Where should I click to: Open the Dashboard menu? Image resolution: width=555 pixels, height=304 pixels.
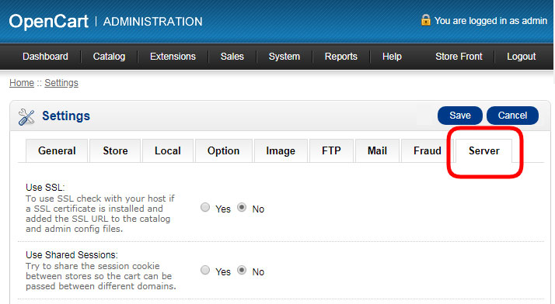(x=45, y=57)
